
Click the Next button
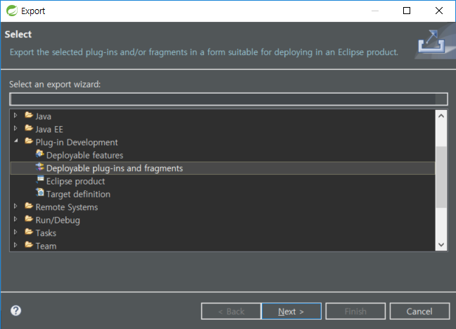[291, 311]
